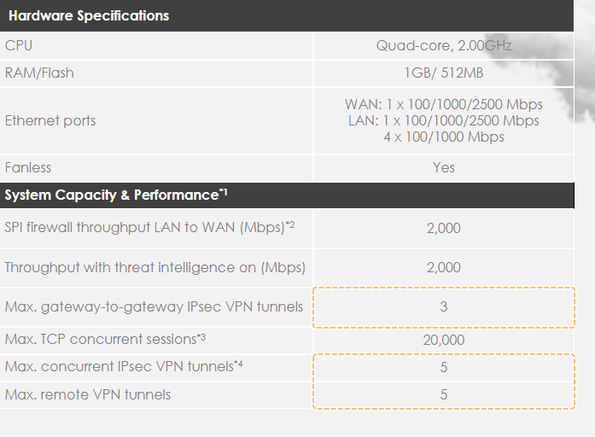Click the 2,000 value for SPI firewall throughput

point(443,228)
